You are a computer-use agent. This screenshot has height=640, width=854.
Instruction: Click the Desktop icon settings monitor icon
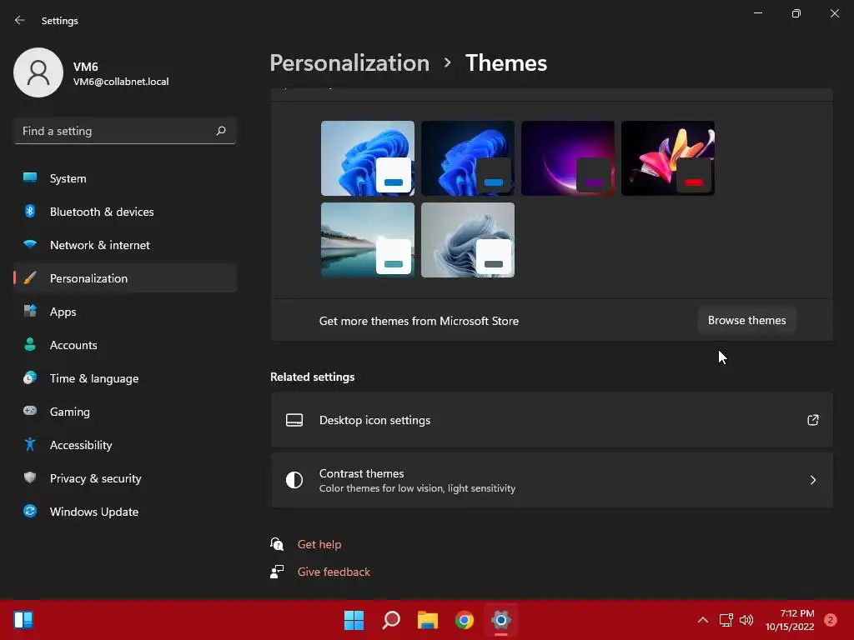point(294,420)
